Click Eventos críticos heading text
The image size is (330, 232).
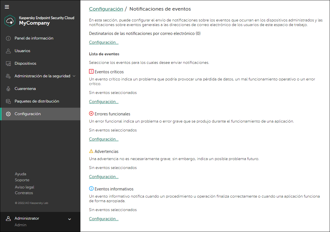(109, 72)
